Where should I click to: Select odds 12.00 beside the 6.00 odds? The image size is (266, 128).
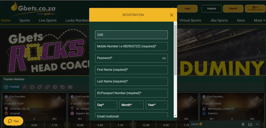click(x=146, y=125)
